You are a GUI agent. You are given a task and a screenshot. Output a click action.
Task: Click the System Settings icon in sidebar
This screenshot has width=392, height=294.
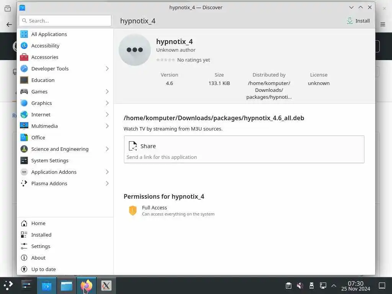point(24,160)
